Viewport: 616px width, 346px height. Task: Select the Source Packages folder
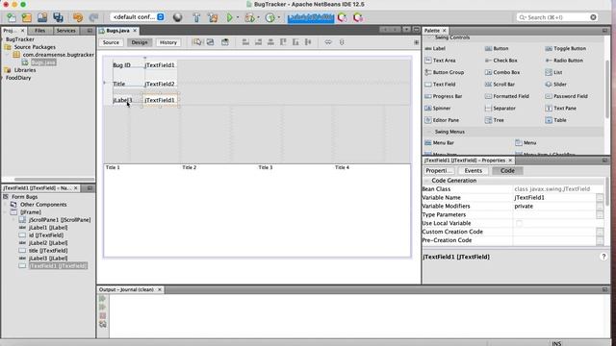(35, 47)
